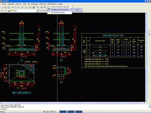The image size is (151, 113).
Task: Toggle the Bắt điểm snap mode
Action: [x=63, y=112]
